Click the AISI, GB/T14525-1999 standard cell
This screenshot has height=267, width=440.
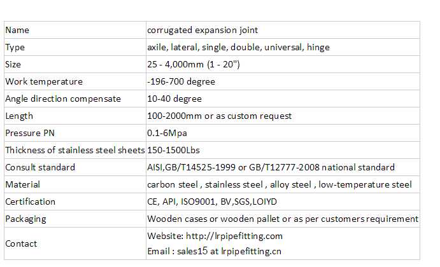point(271,168)
